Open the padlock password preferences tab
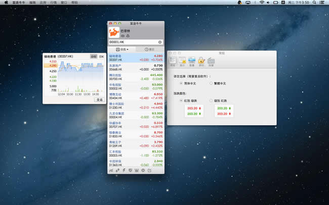This screenshot has height=205, width=329. point(201,62)
